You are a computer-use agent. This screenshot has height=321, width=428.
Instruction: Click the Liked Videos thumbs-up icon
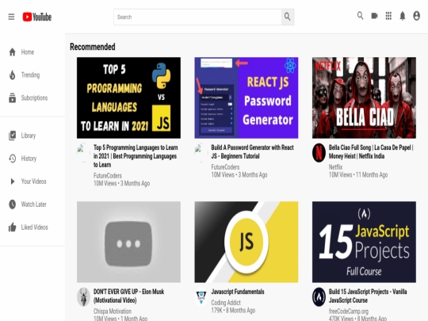[12, 227]
